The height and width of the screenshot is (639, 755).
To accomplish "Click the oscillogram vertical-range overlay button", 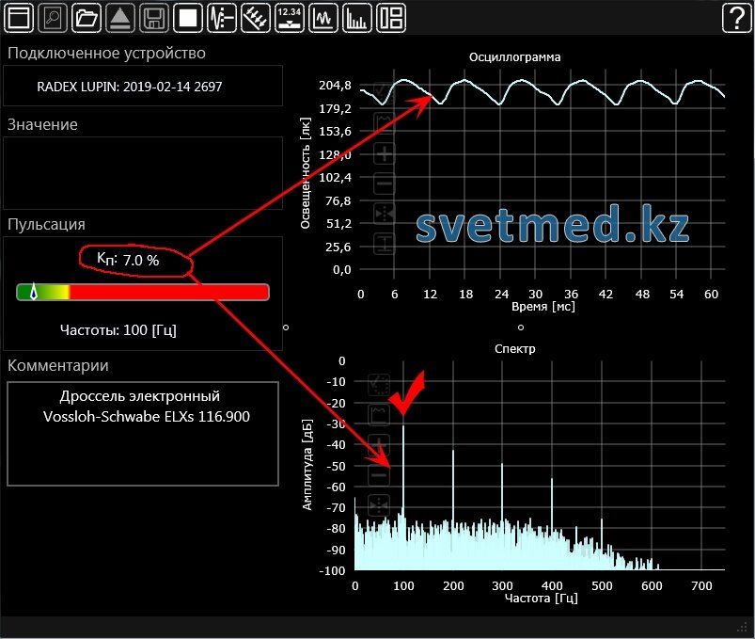I will click(384, 244).
